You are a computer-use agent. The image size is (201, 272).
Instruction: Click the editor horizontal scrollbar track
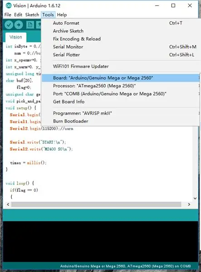click(x=96, y=204)
